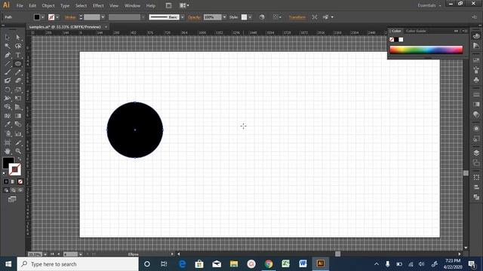Enable Draw Behind mode

coord(13,190)
